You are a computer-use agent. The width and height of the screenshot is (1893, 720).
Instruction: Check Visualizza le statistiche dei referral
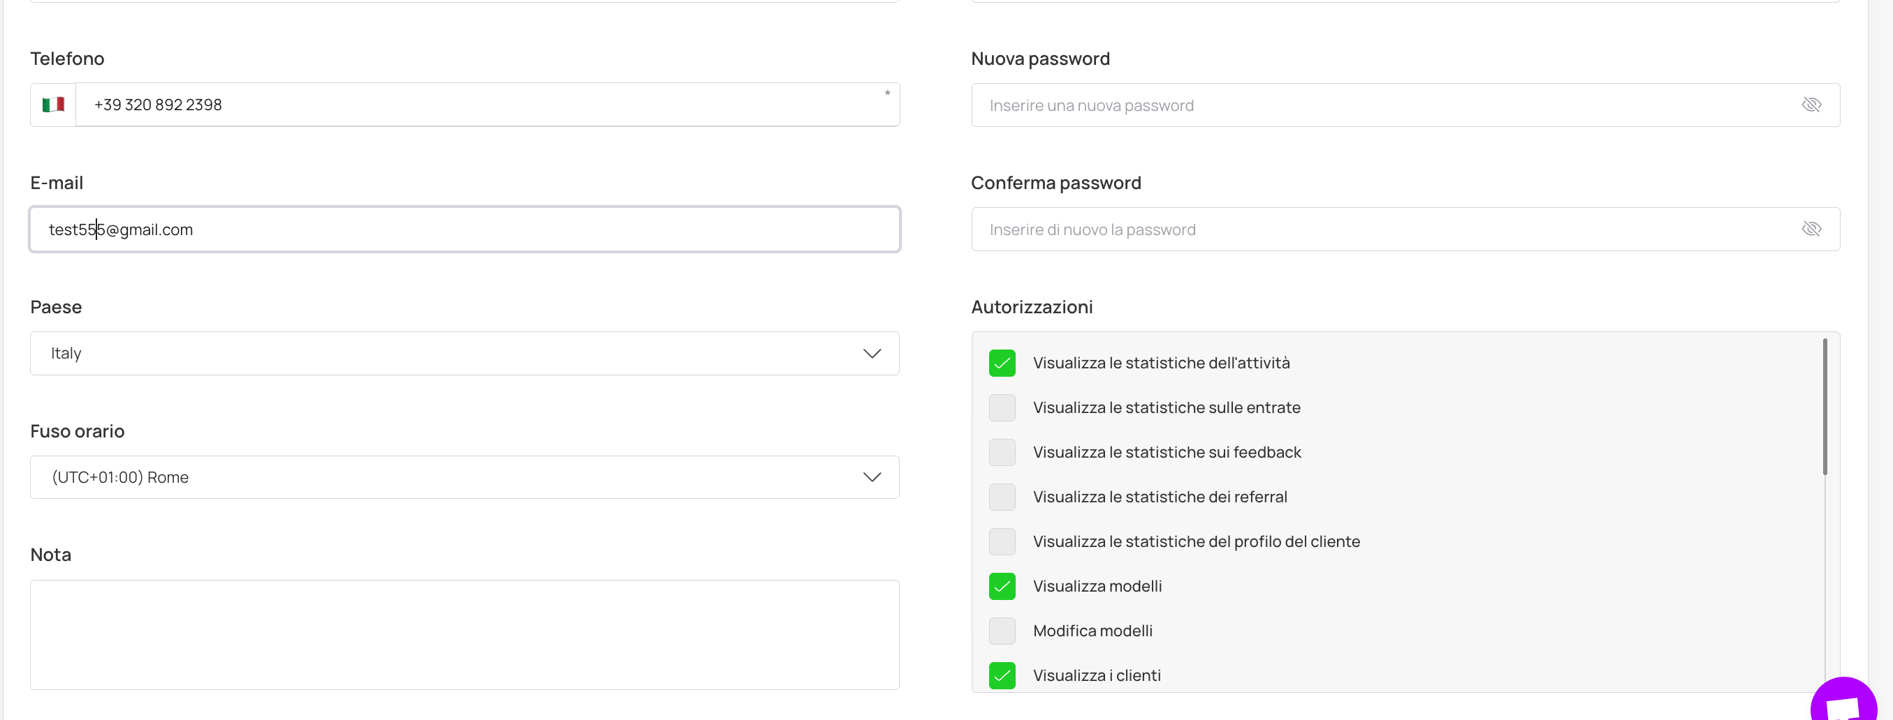pos(1002,497)
